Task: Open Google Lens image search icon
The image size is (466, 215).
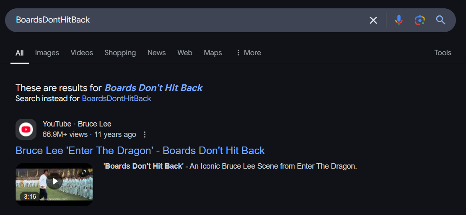Action: tap(419, 20)
